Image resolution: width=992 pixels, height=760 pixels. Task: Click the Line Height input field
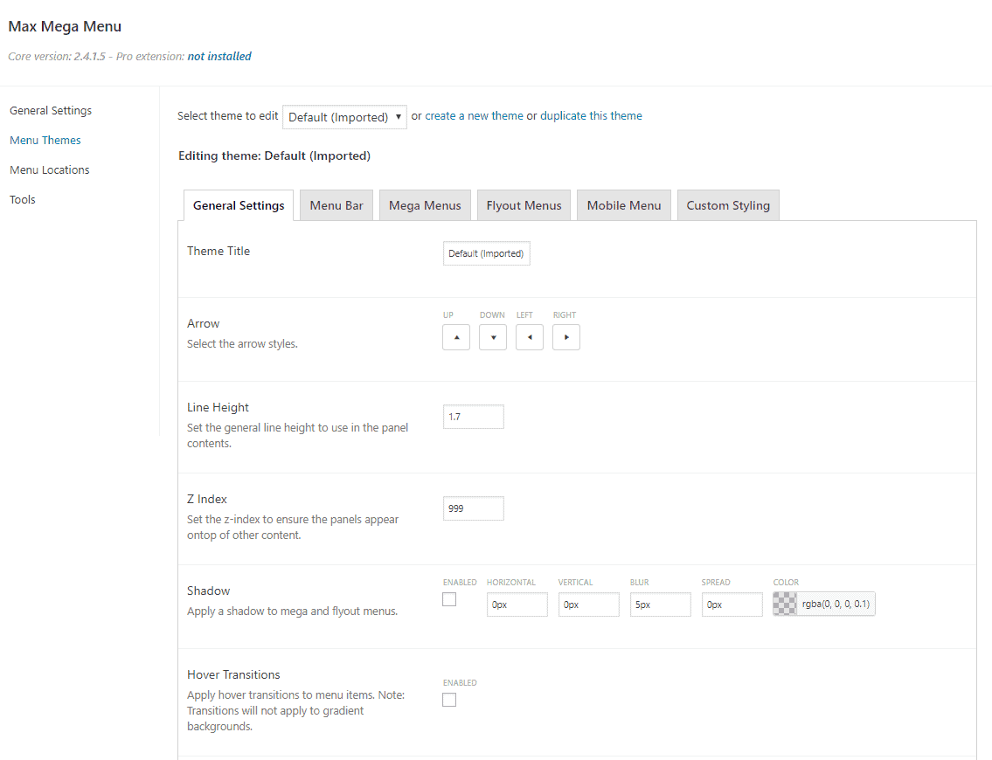tap(473, 417)
